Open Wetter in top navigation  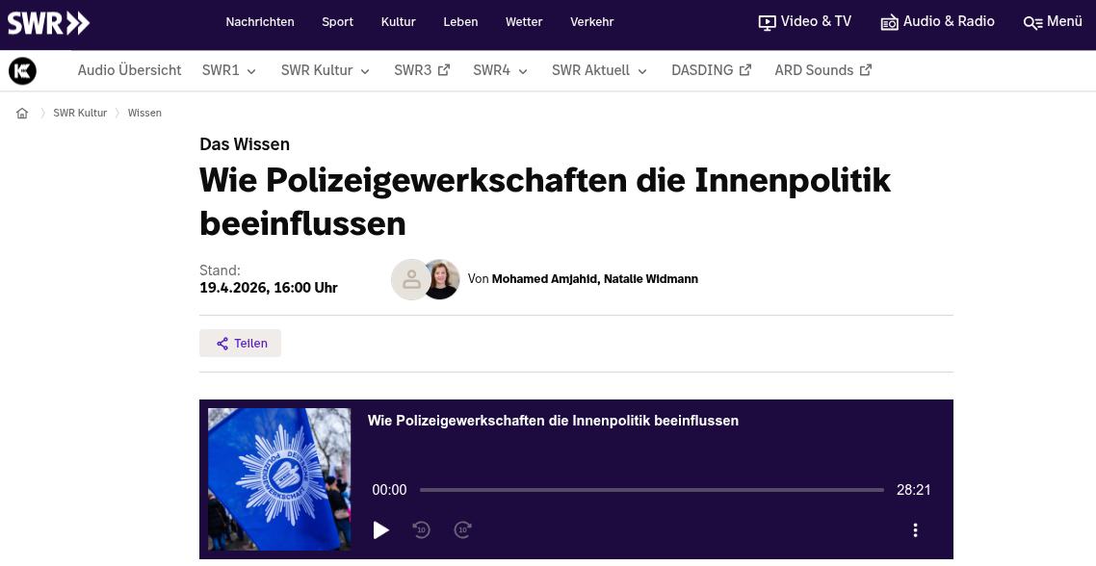point(524,22)
